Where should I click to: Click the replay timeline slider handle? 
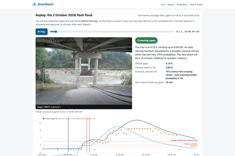point(56,32)
